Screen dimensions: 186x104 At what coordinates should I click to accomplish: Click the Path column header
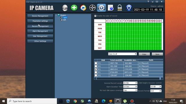pyautogui.click(x=151, y=60)
